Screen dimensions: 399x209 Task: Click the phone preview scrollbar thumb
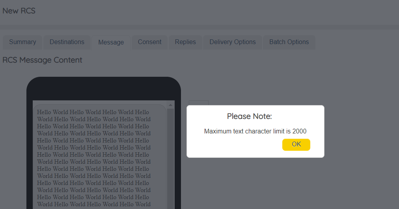(x=171, y=157)
